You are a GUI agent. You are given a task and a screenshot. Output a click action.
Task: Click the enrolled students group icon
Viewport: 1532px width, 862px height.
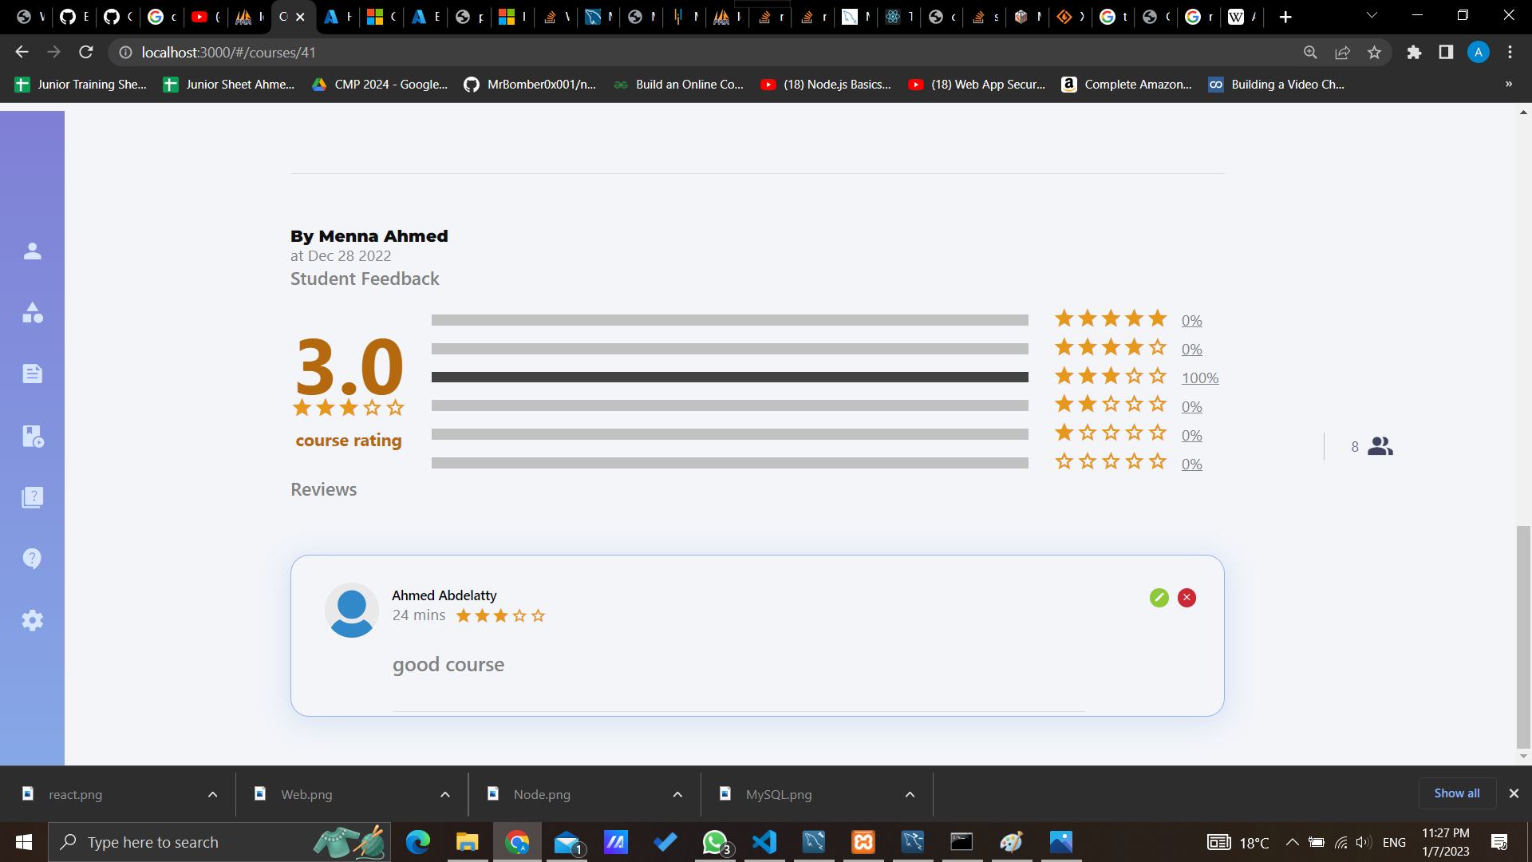point(1380,446)
